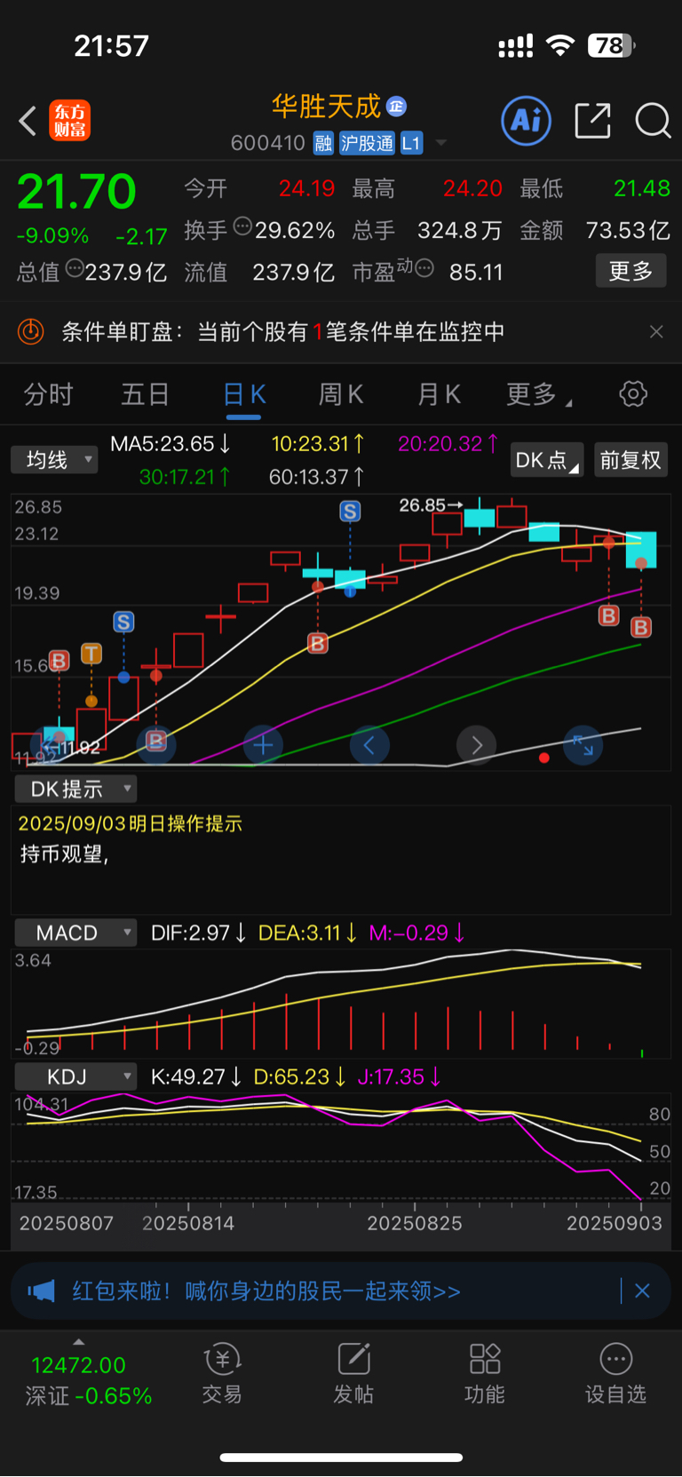Open the 交易 trade icon
This screenshot has width=682, height=1477.
222,1373
